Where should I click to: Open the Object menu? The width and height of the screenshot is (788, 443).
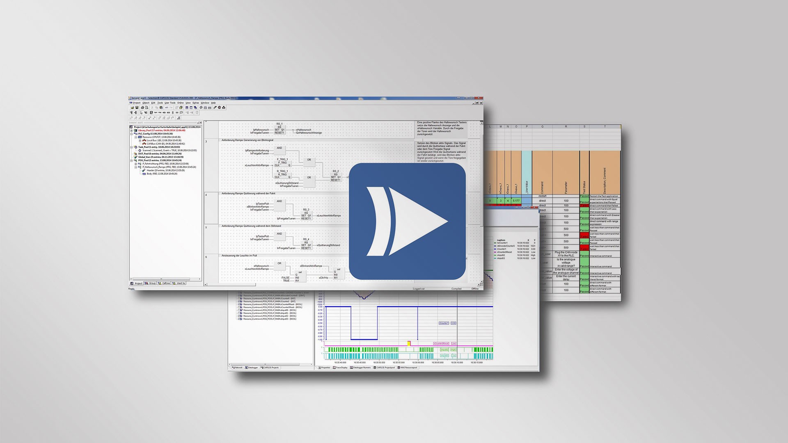(x=146, y=103)
